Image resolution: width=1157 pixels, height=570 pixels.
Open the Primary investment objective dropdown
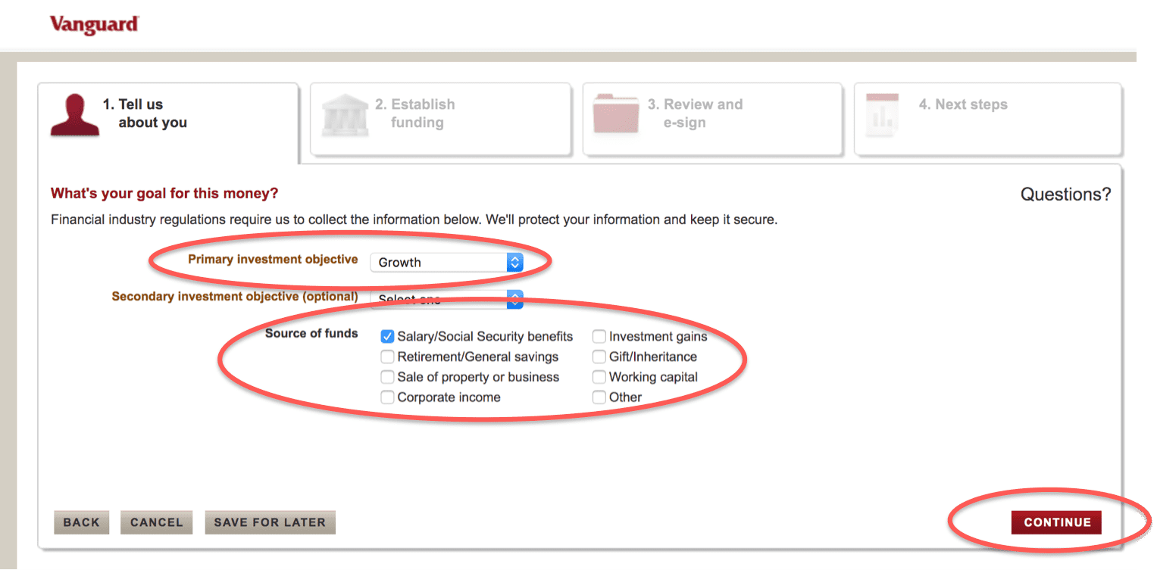tap(446, 262)
